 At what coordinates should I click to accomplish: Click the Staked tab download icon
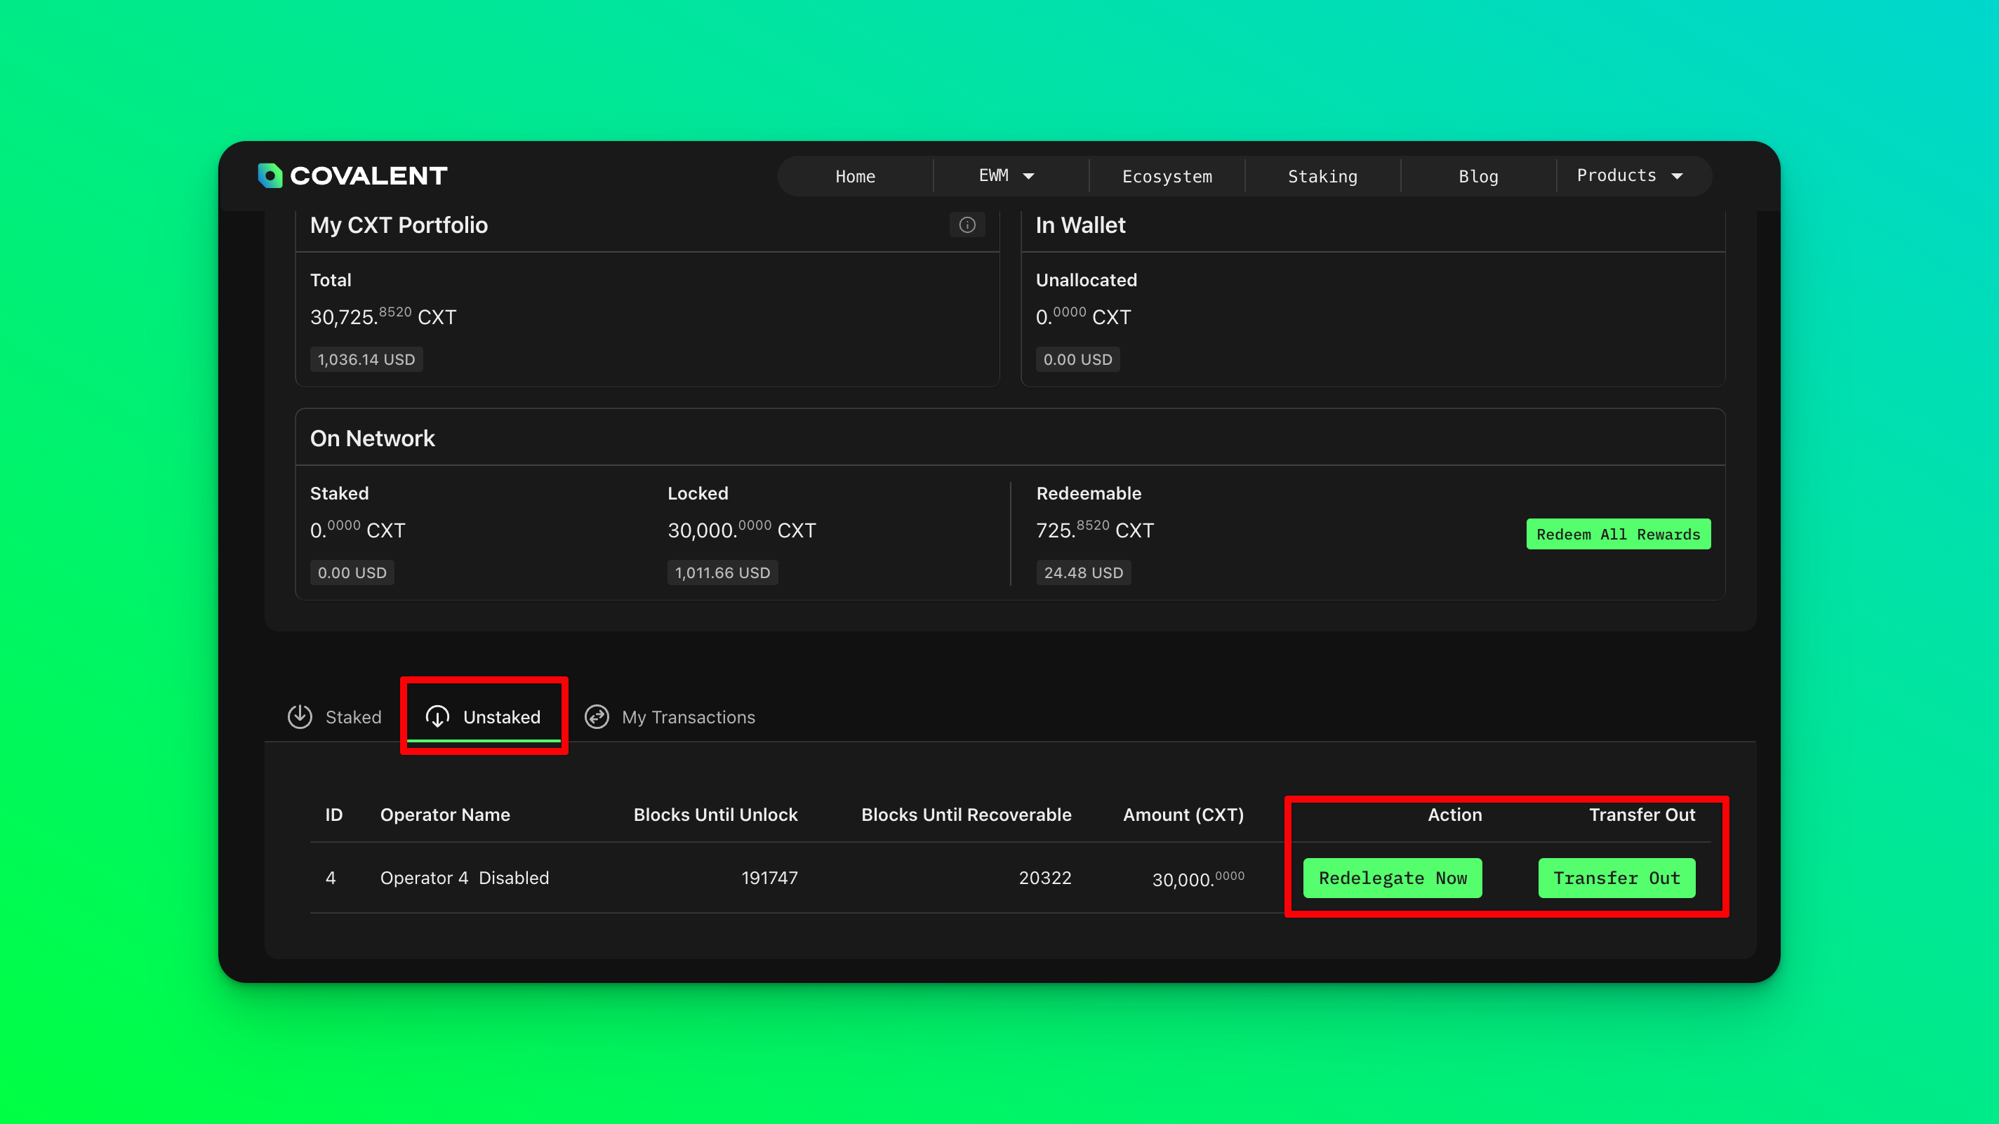300,716
